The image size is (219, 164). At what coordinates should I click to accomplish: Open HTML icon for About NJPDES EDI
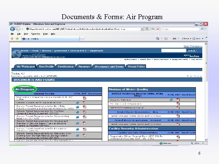pos(171,100)
